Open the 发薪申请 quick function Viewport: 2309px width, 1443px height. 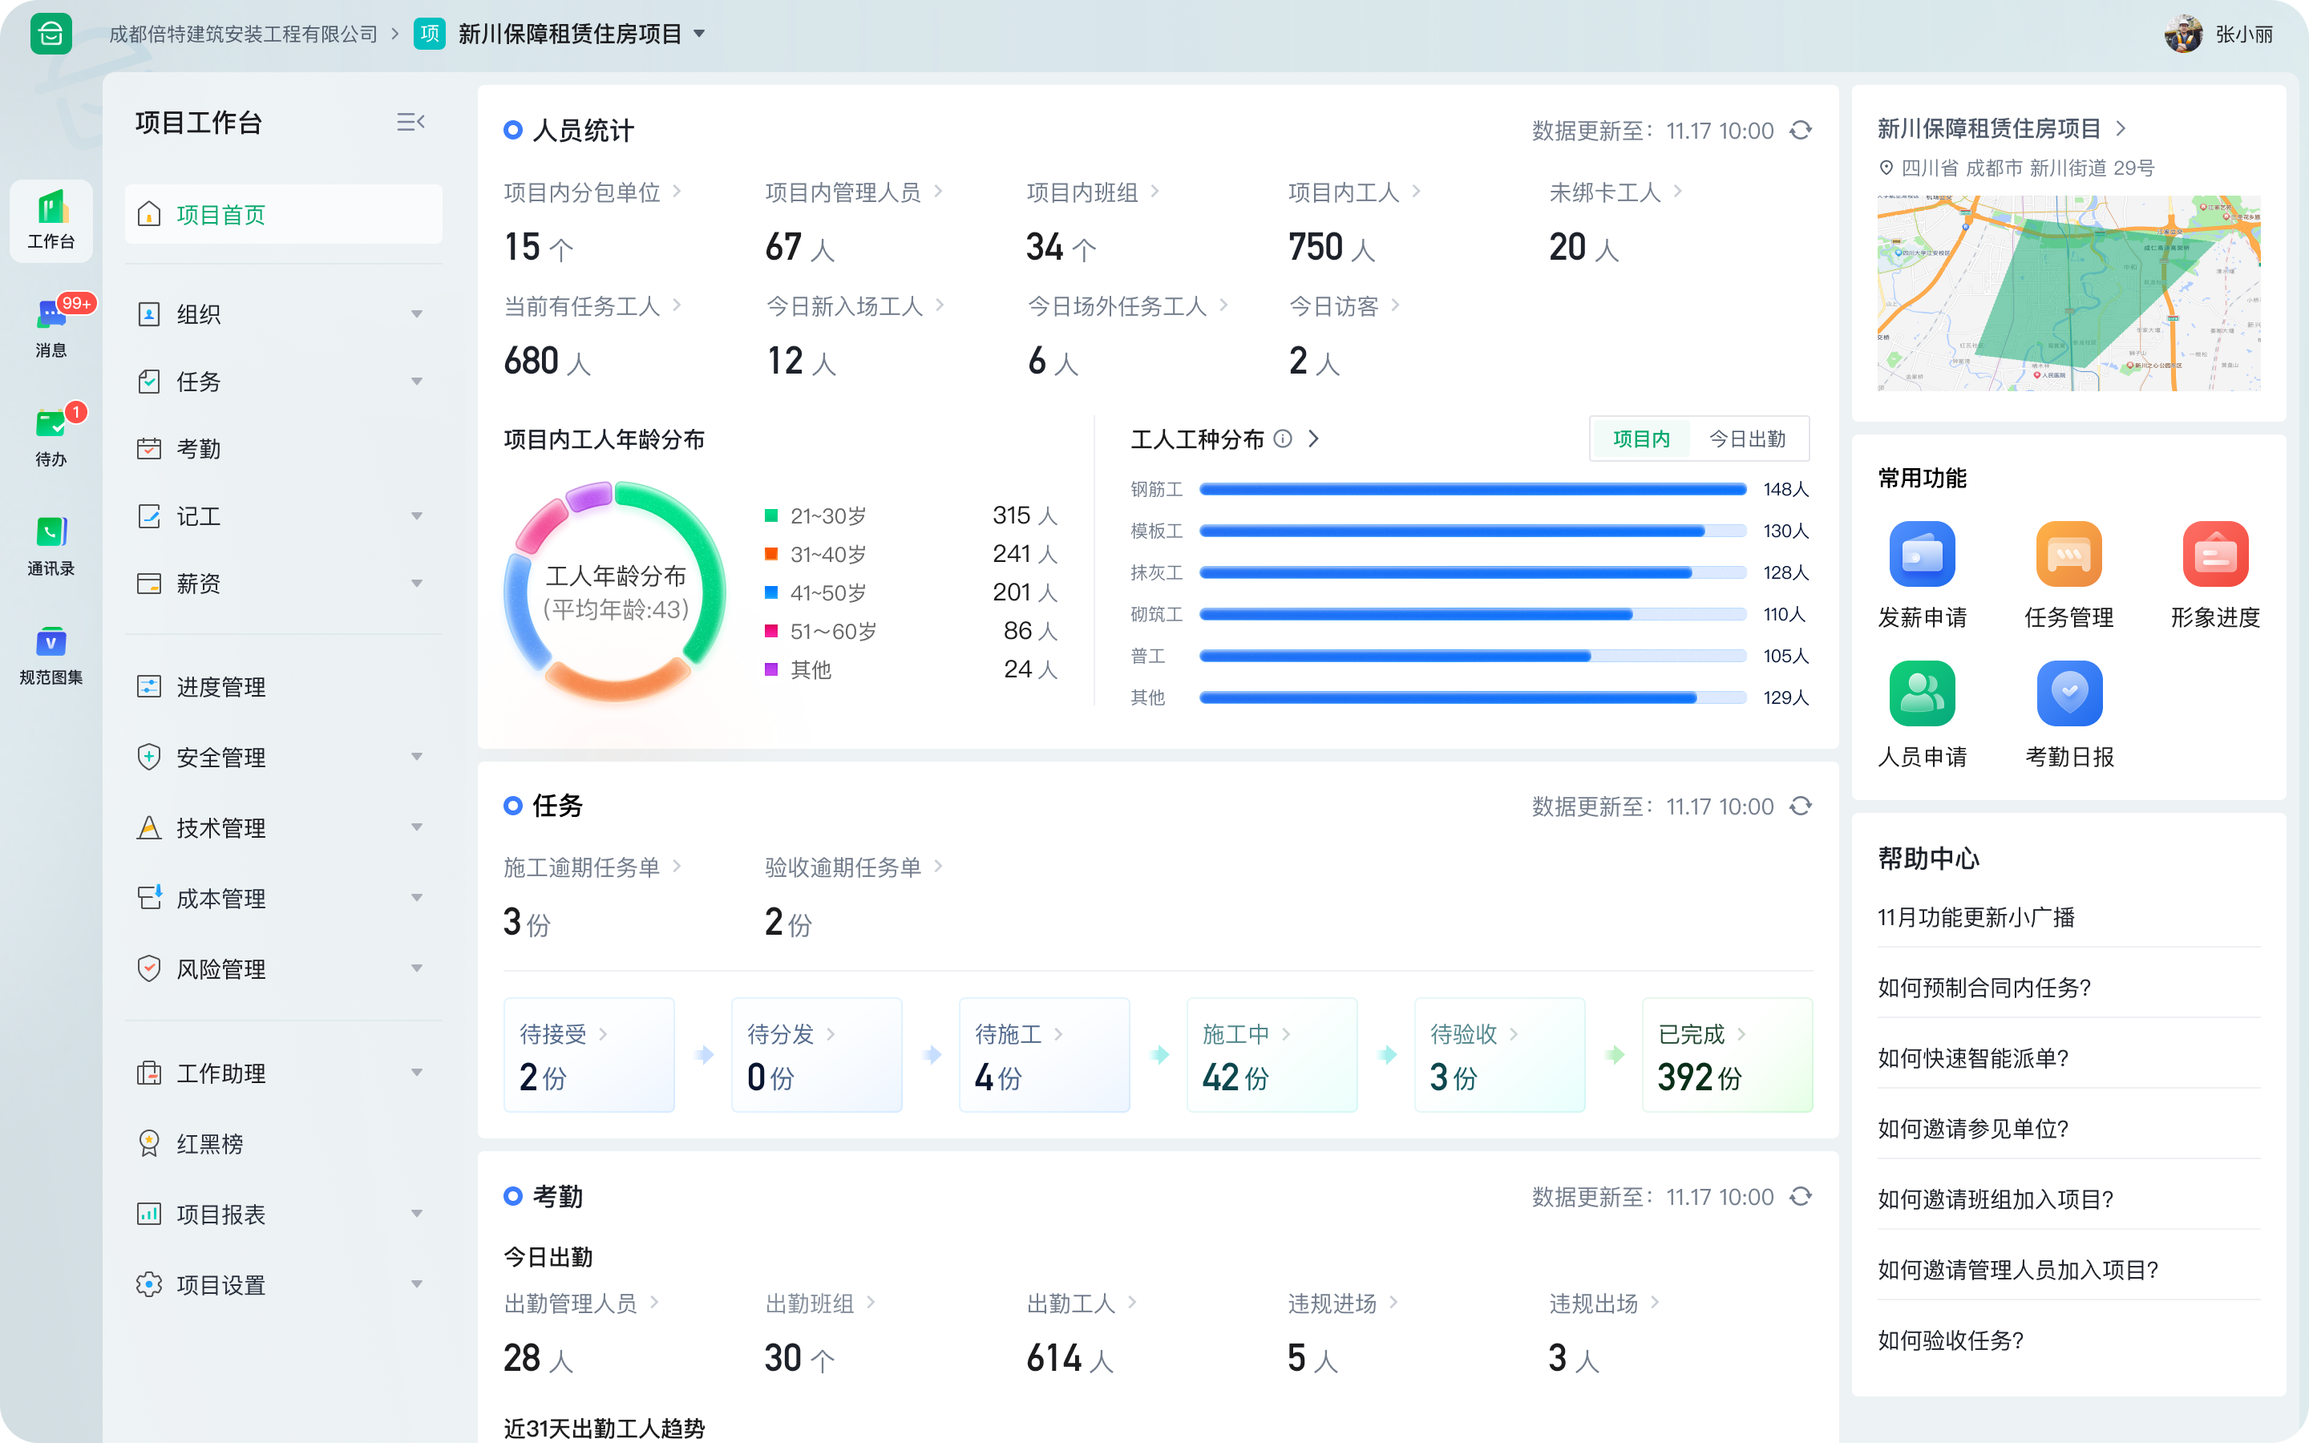click(x=1923, y=572)
